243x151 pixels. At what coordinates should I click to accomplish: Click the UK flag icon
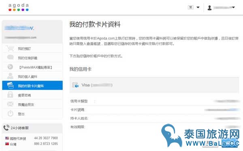point(7,138)
